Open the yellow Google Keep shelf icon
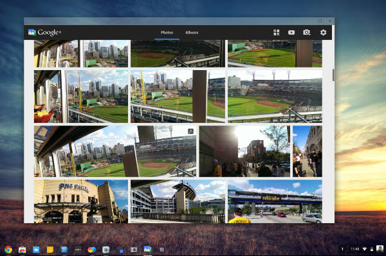The image size is (386, 256). tap(50, 250)
